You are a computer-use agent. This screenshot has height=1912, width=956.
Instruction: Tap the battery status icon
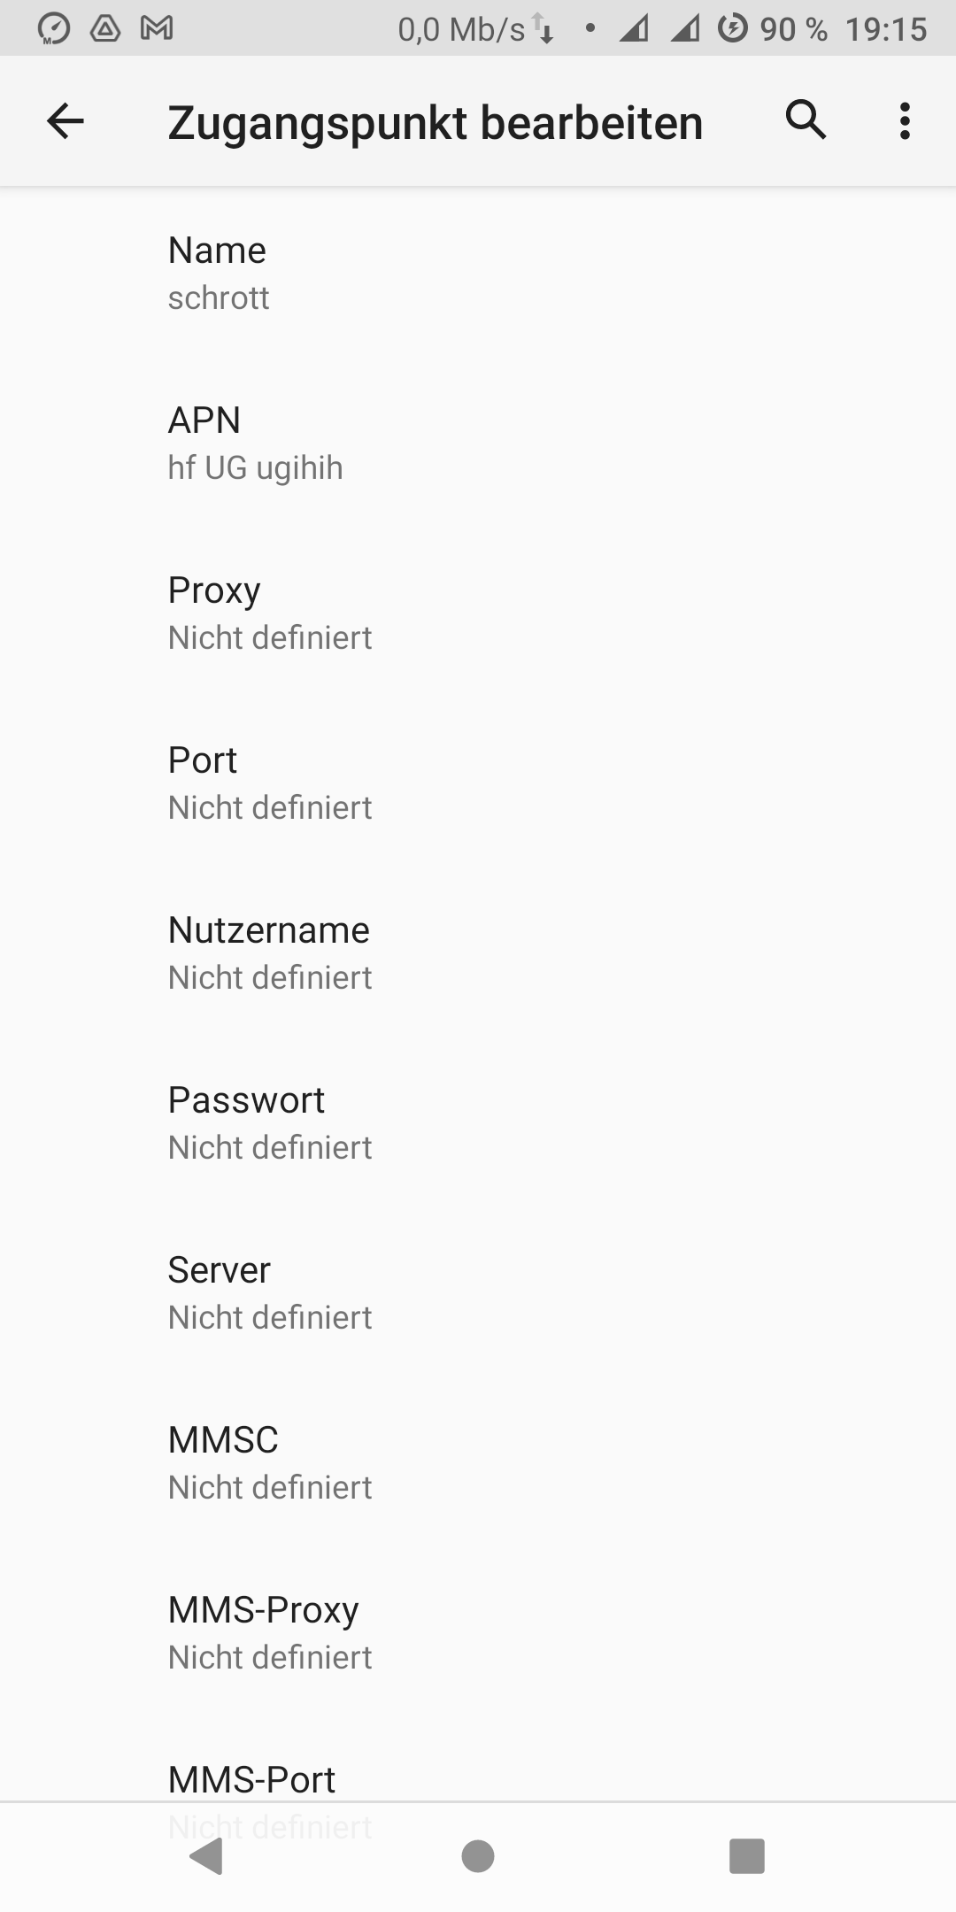(732, 29)
